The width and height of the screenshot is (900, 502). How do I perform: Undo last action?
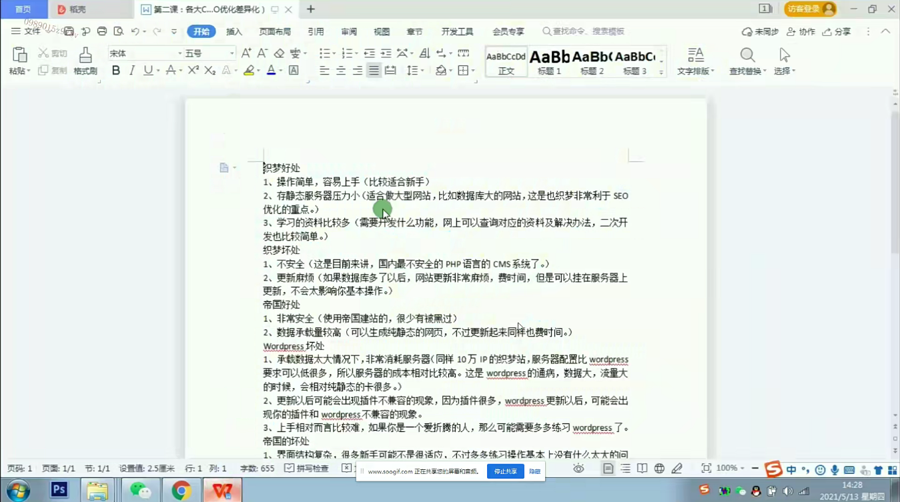pos(135,31)
